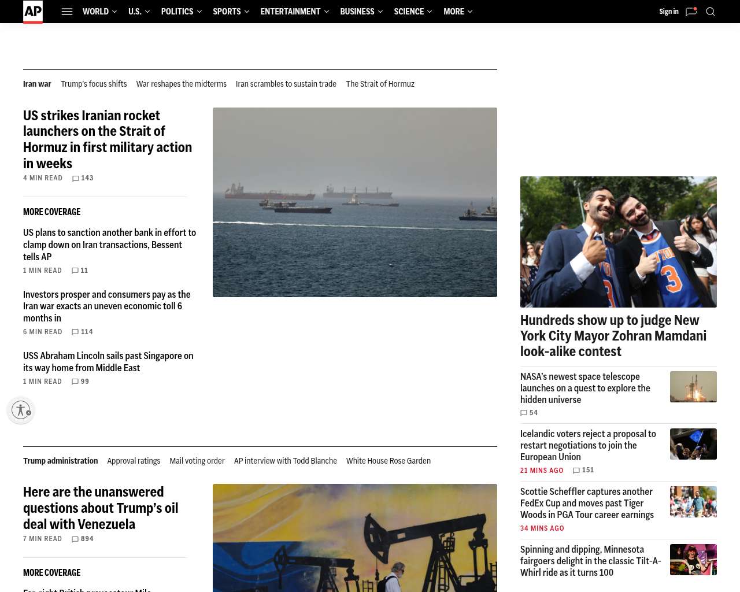Screen dimensions: 740x592
Task: Expand the More menu chevron
Action: (x=470, y=12)
